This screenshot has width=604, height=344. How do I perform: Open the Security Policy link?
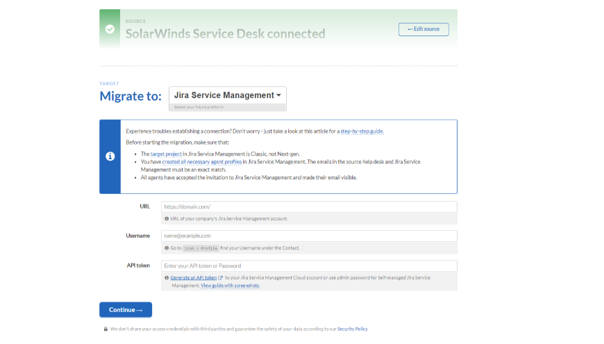coord(353,329)
